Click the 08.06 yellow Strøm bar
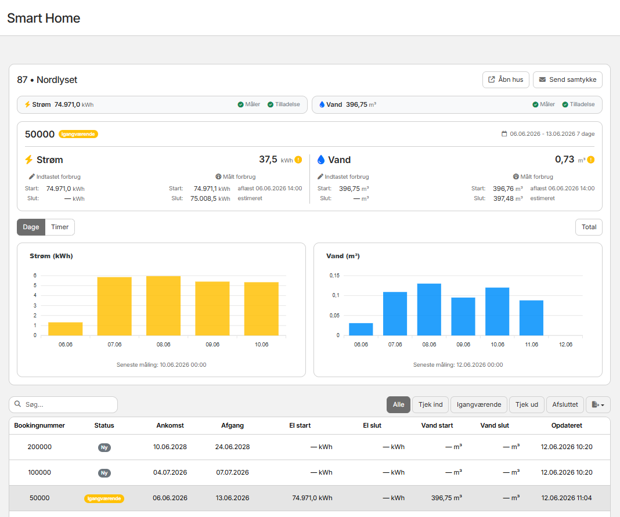This screenshot has height=517, width=620. [x=163, y=306]
